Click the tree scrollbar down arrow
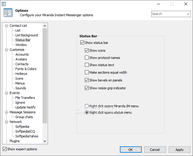 click(x=45, y=141)
